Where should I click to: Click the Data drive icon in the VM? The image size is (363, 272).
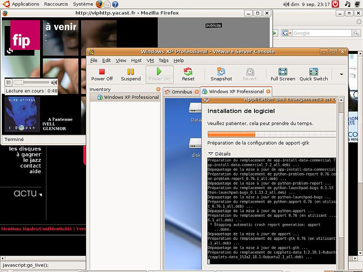click(195, 108)
